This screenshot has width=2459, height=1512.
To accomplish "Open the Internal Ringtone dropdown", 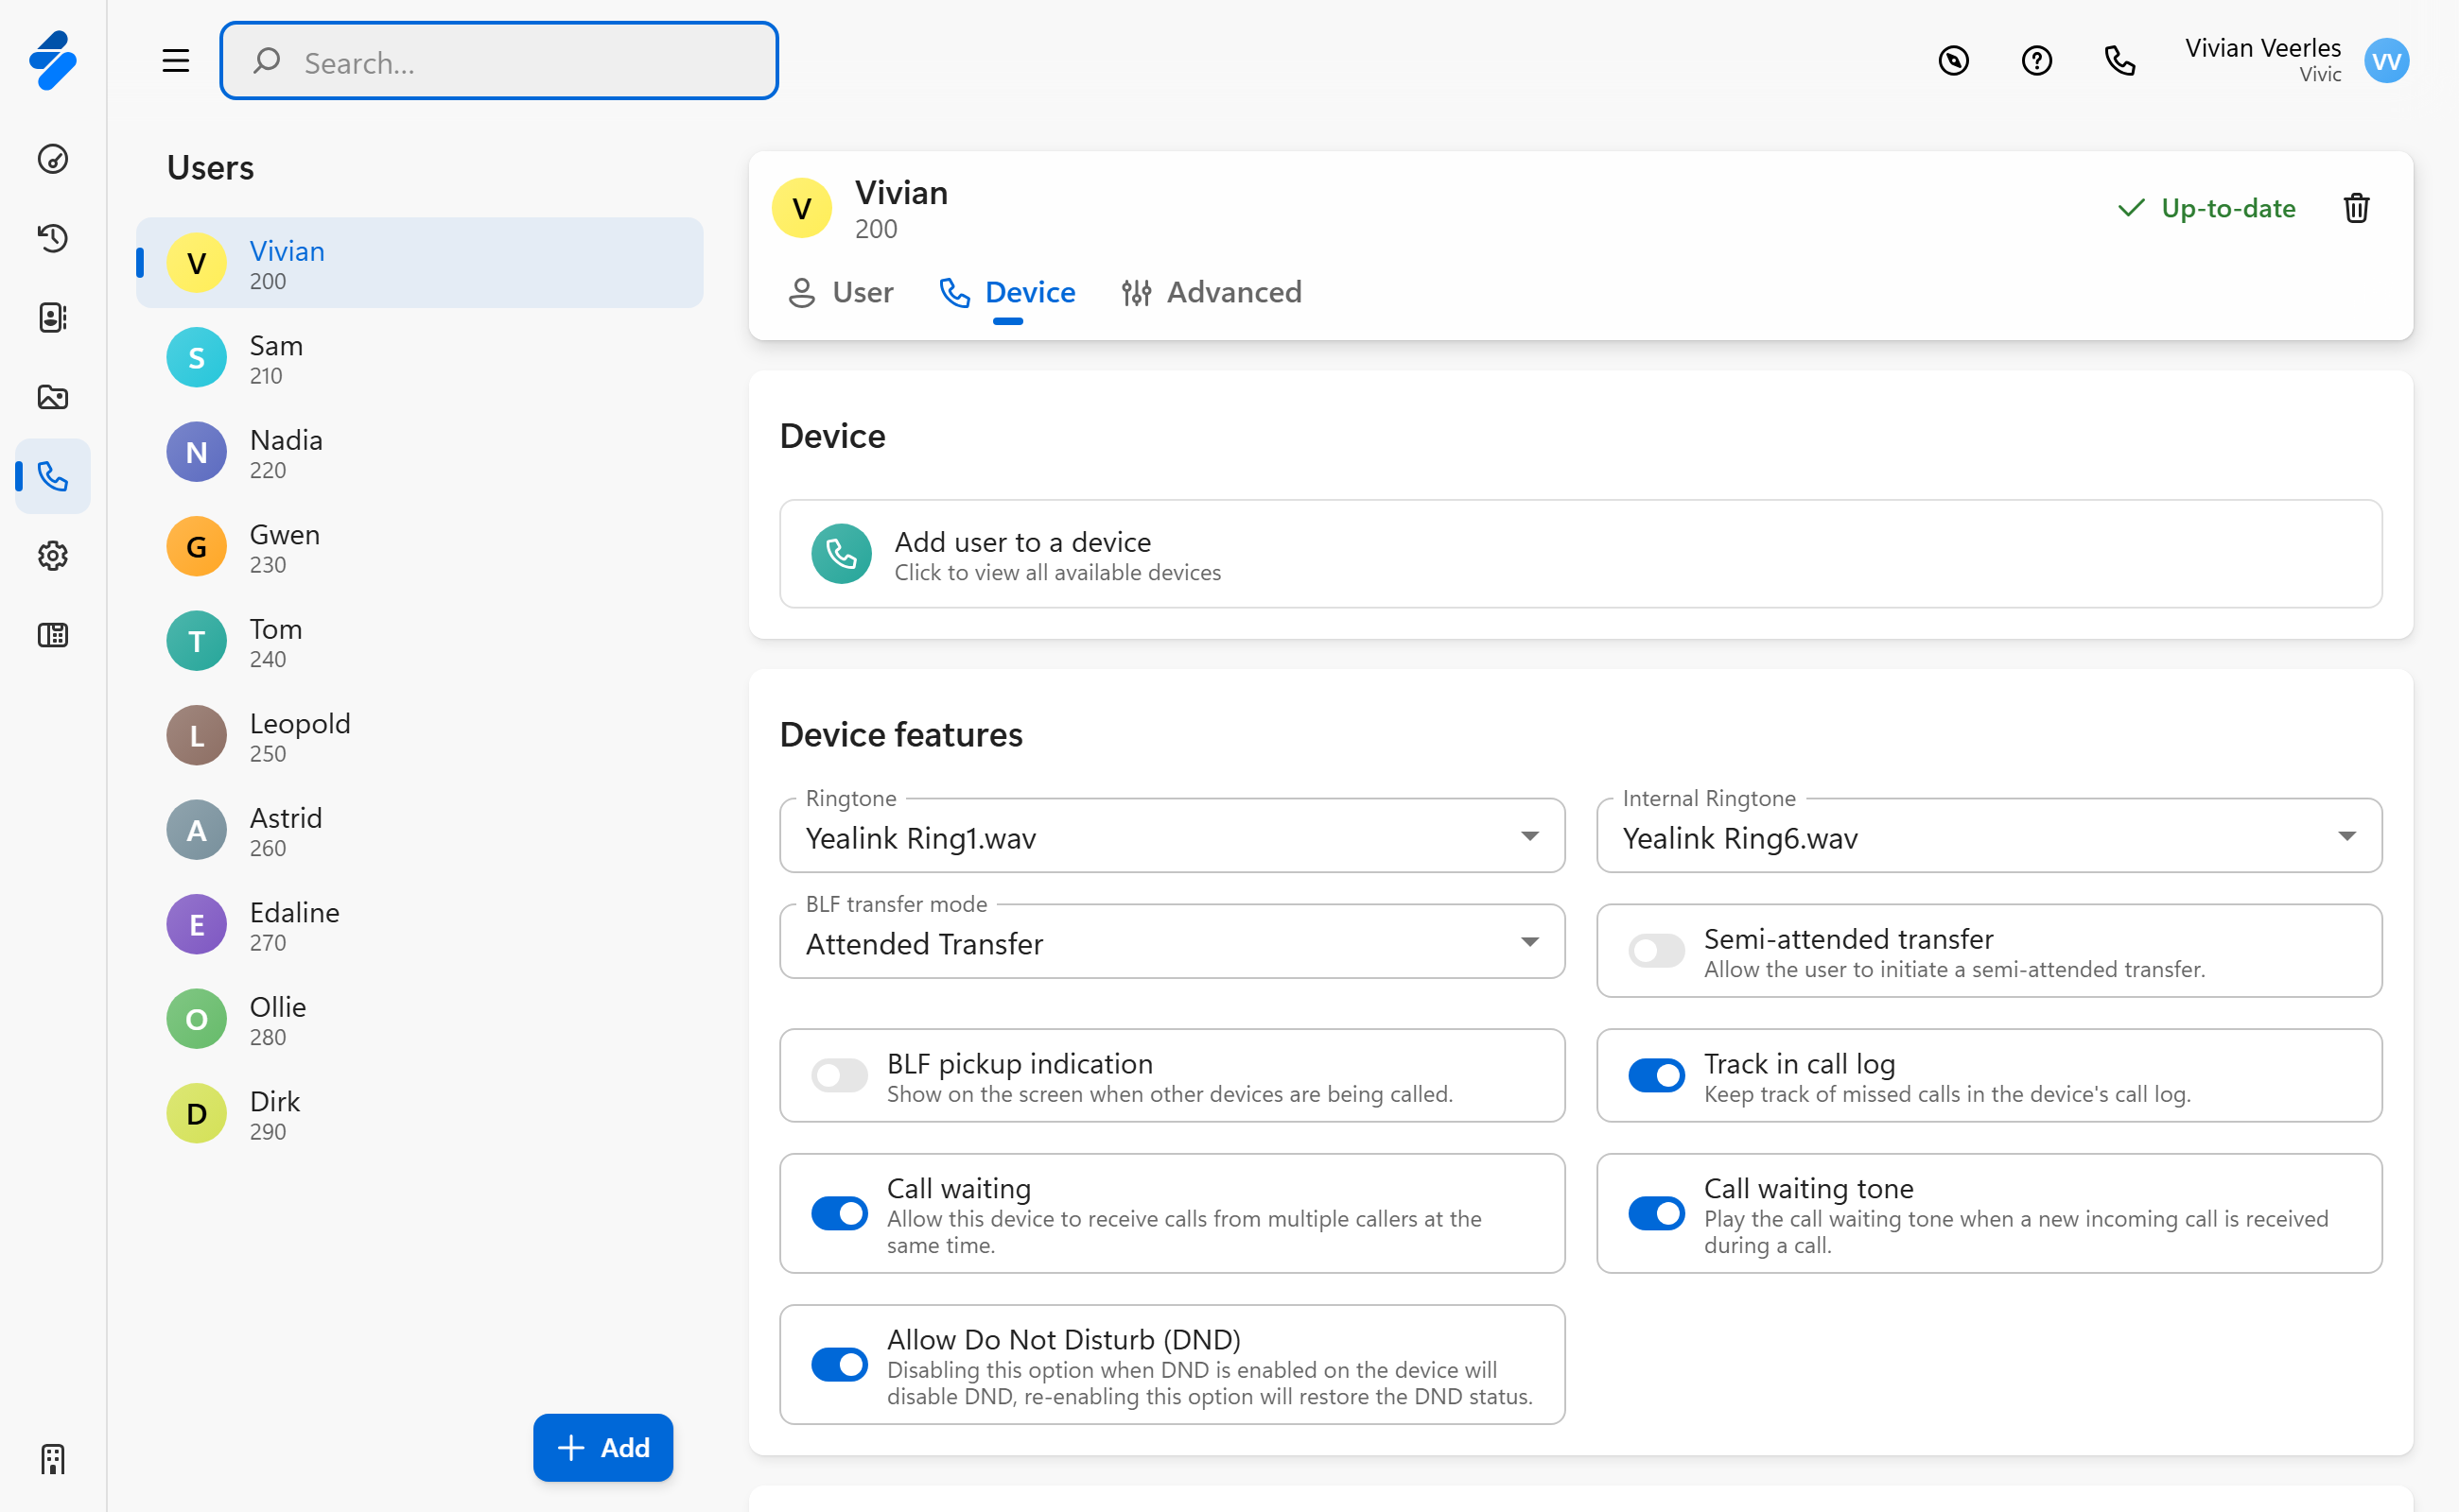I will click(1989, 836).
